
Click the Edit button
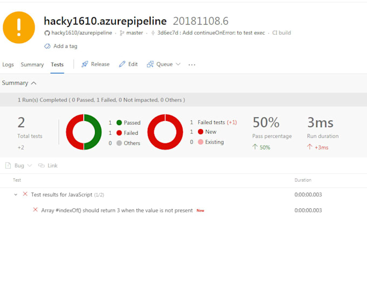point(128,64)
